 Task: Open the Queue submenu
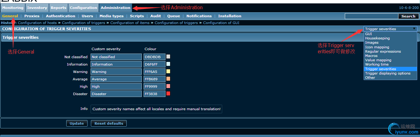click(173, 16)
